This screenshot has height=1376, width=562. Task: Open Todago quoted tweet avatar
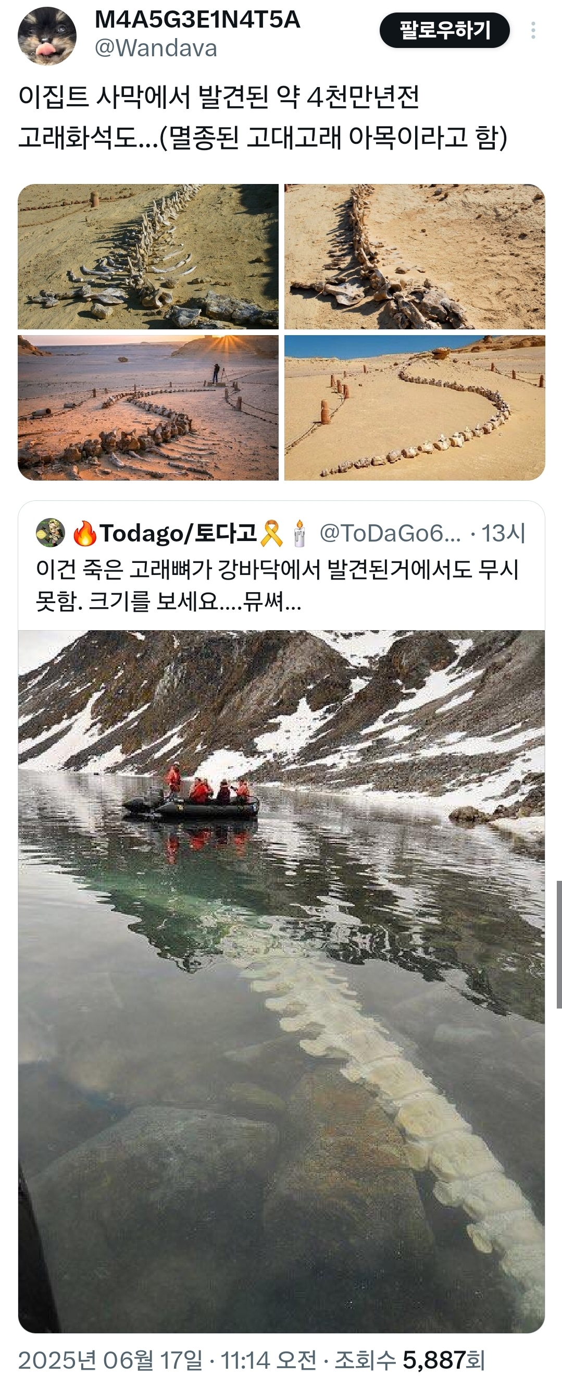coord(50,533)
